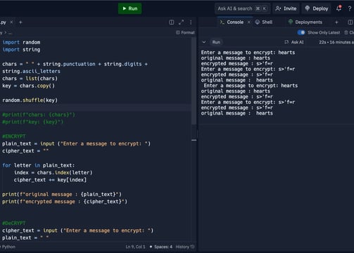Collapse the console Run output chevron
The image size is (354, 253).
click(x=204, y=42)
